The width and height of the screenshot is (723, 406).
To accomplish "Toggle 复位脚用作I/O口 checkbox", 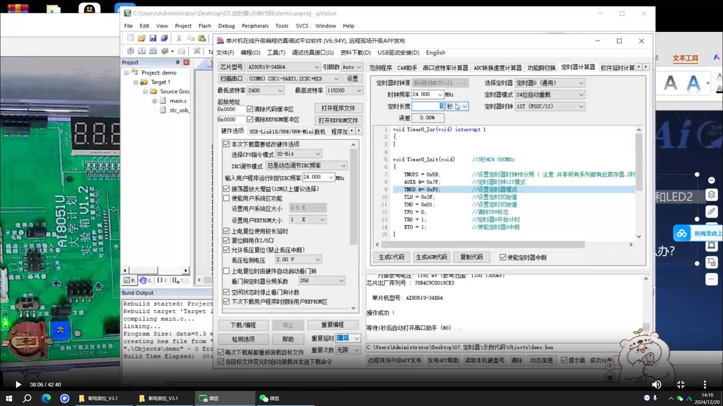I will [x=226, y=240].
